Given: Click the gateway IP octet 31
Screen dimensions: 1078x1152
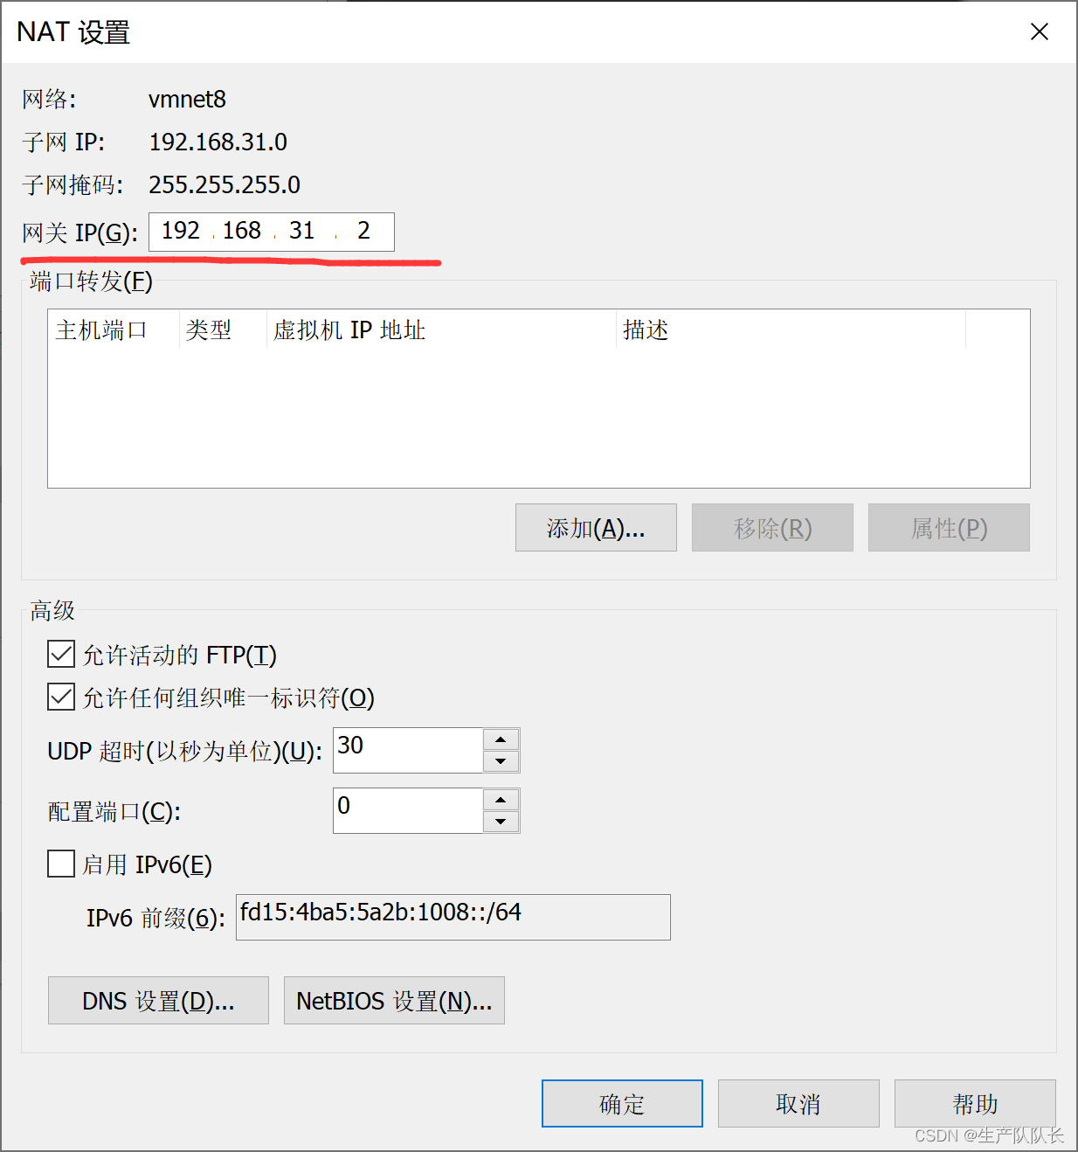Looking at the screenshot, I should [301, 231].
